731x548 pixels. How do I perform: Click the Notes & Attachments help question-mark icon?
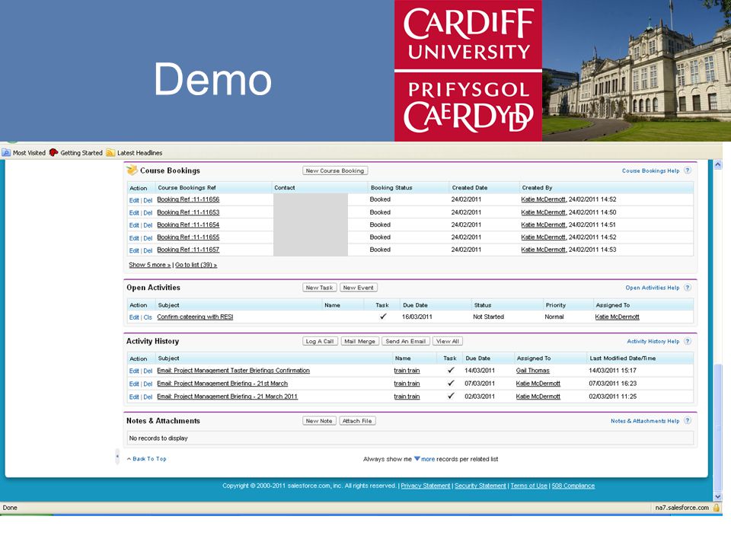(x=688, y=420)
